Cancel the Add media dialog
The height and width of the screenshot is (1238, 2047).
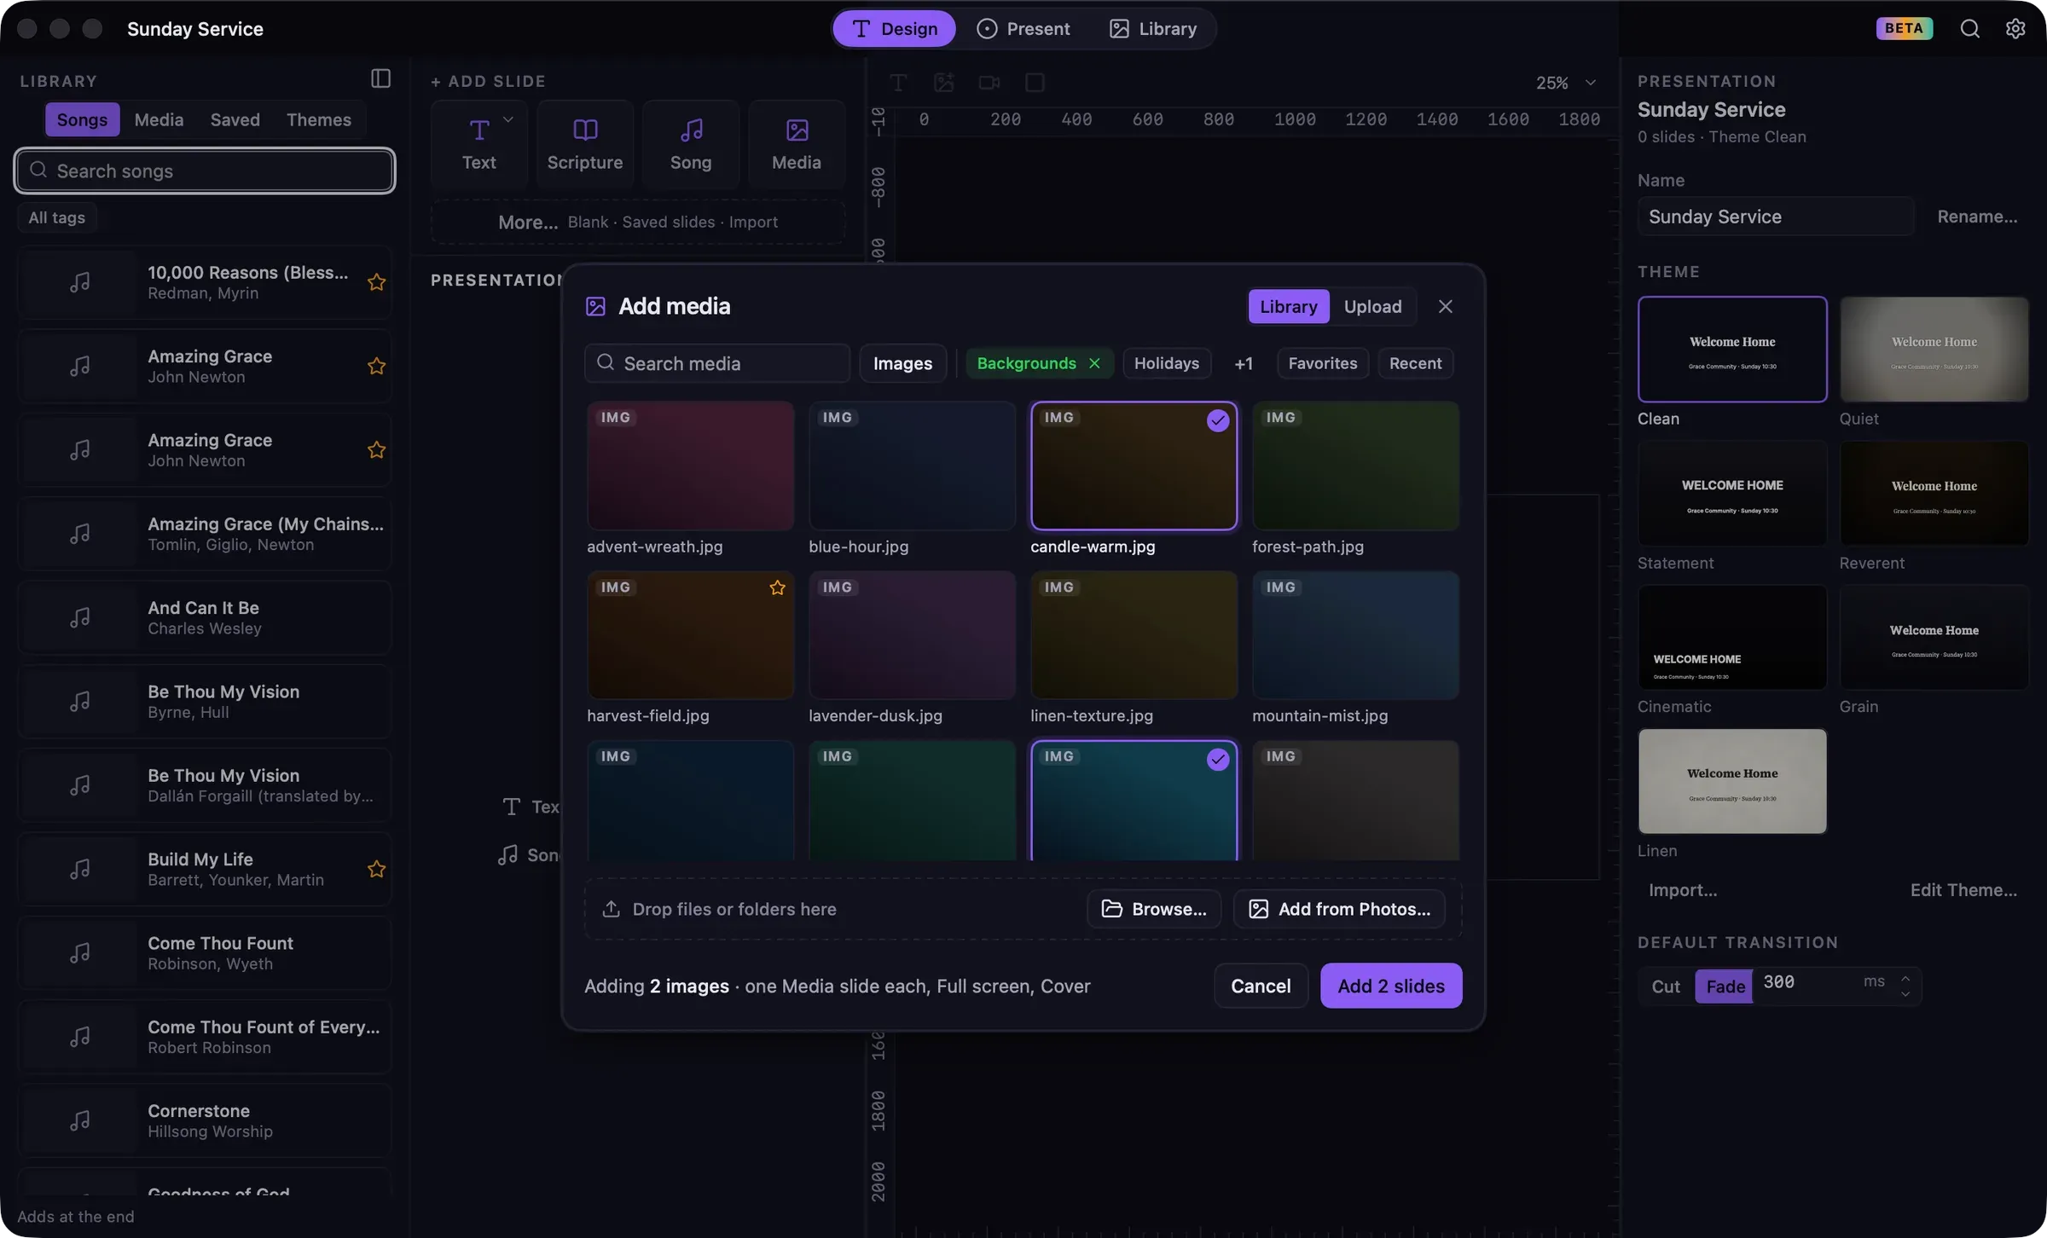click(x=1261, y=986)
